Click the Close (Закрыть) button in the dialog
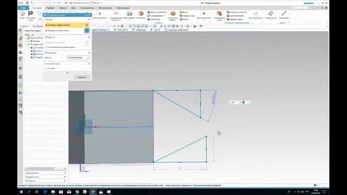The image size is (347, 195). point(82,77)
